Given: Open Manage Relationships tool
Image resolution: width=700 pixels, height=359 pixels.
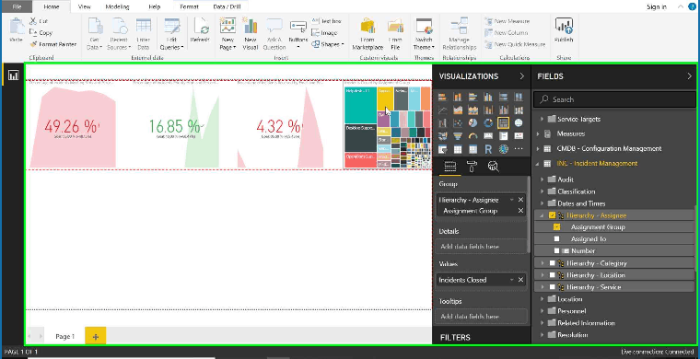Looking at the screenshot, I should (459, 34).
